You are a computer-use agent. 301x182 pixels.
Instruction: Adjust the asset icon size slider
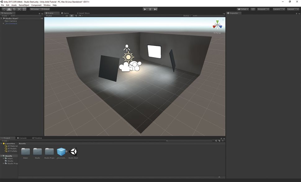coord(218,177)
